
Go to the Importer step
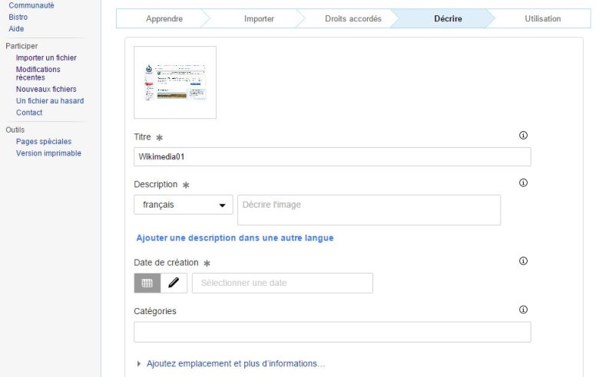click(259, 18)
